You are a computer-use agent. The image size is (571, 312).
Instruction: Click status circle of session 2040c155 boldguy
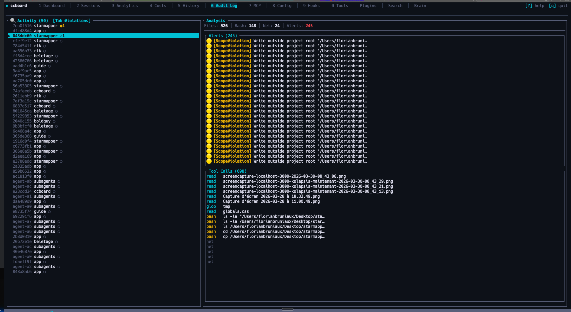point(54,121)
